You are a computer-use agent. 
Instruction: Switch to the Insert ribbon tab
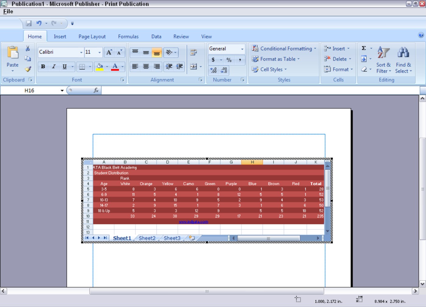60,37
